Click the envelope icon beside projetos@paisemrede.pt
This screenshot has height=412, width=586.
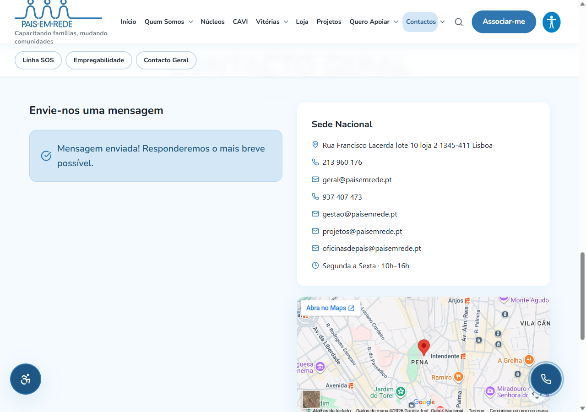[315, 231]
